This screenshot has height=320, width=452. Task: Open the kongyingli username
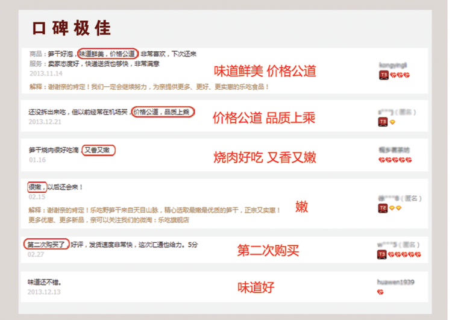coord(393,65)
